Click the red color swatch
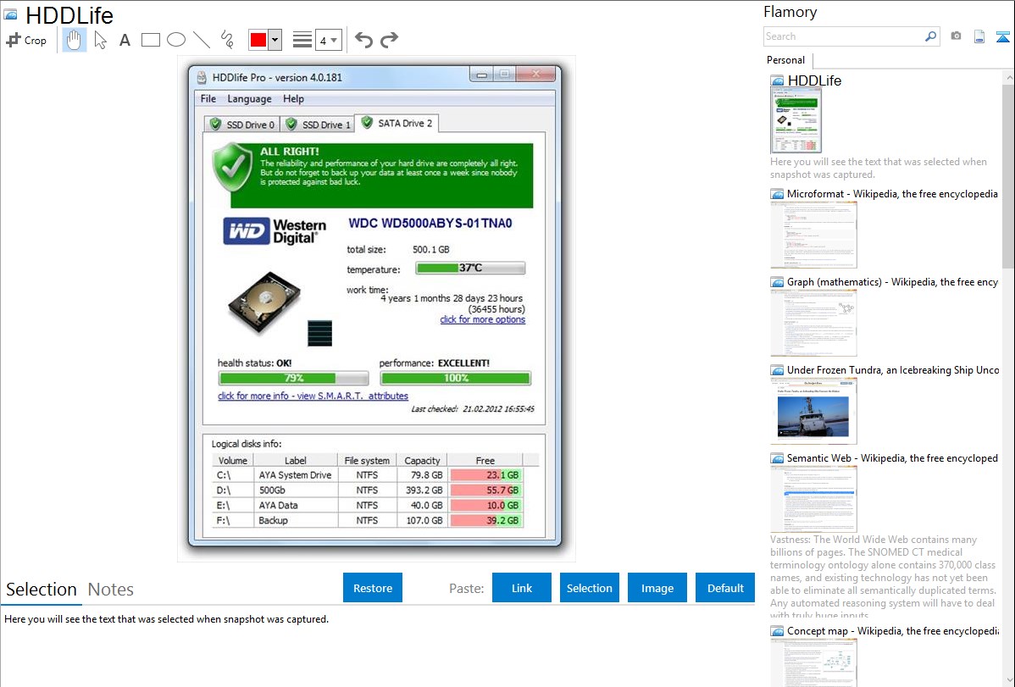 click(x=259, y=40)
